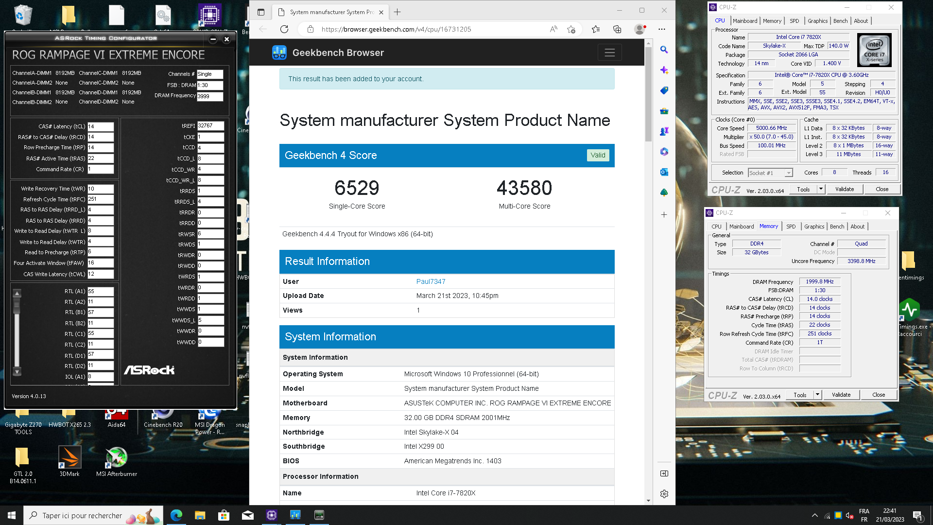933x525 pixels.
Task: Select MSI Afterburner desktop shortcut
Action: click(117, 462)
